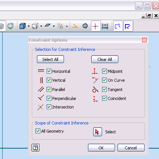Uncheck the Horizontal constraint checkbox

click(49, 71)
